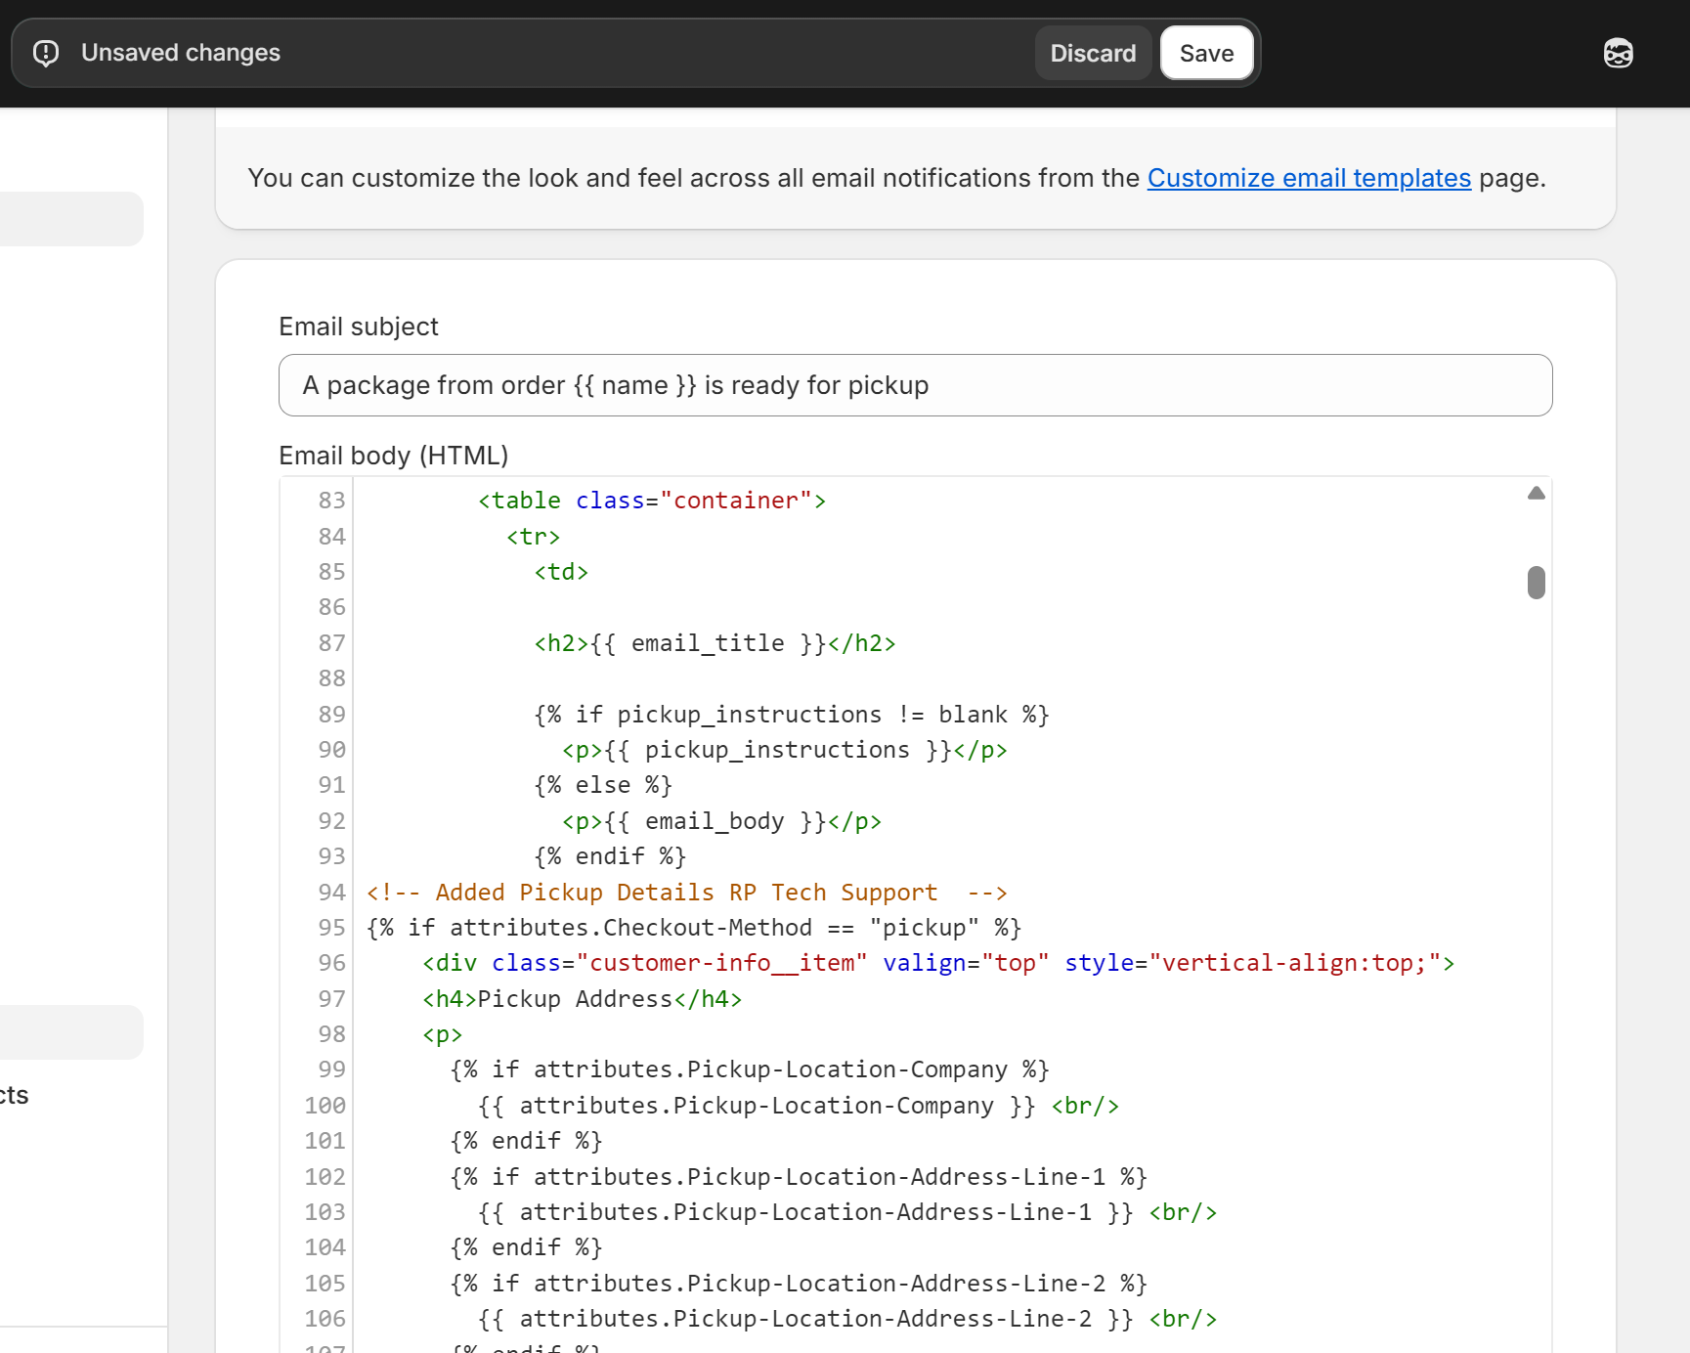Click the 'Added Pickup Details' HTML comment
The height and width of the screenshot is (1353, 1690).
[x=685, y=893]
